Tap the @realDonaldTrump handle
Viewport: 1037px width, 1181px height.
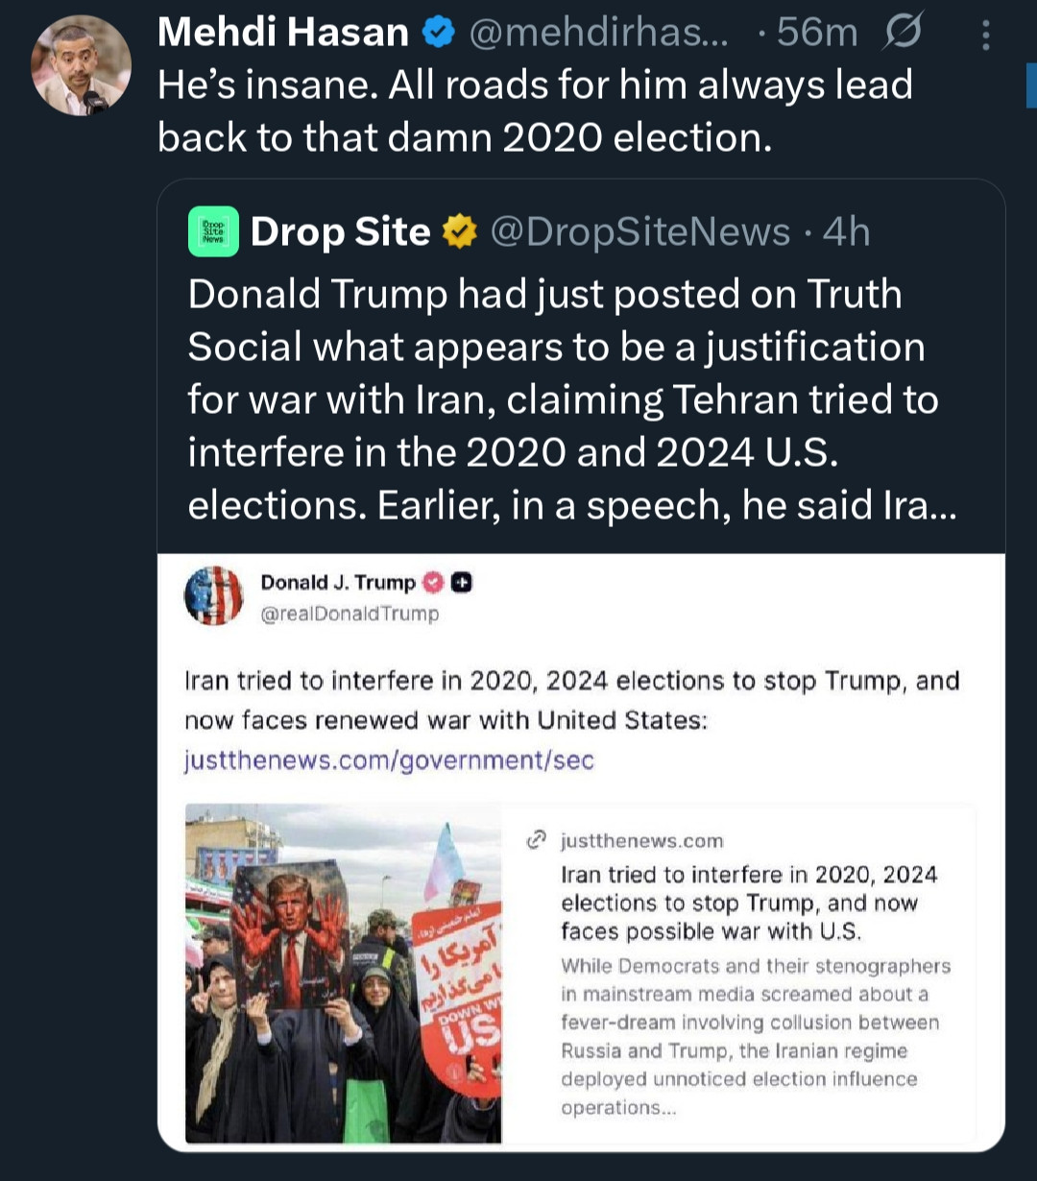coord(350,614)
